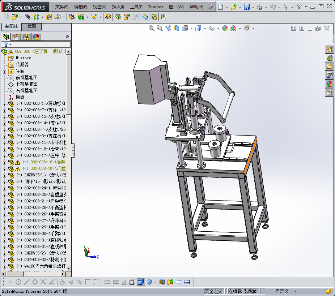
Task: Click the Print icon in the top toolbar
Action: (259, 7)
